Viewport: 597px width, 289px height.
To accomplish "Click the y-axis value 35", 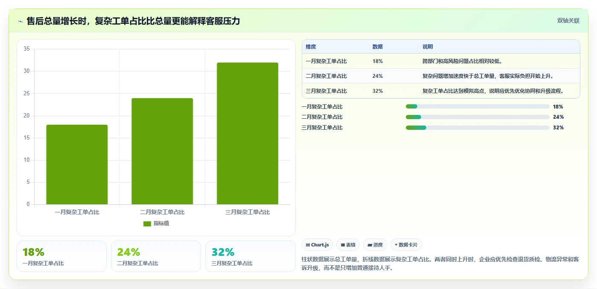I will 26,49.
